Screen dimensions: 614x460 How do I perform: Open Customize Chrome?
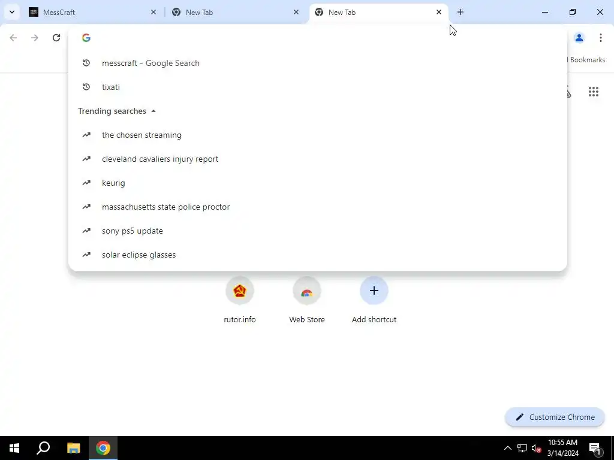pyautogui.click(x=555, y=417)
